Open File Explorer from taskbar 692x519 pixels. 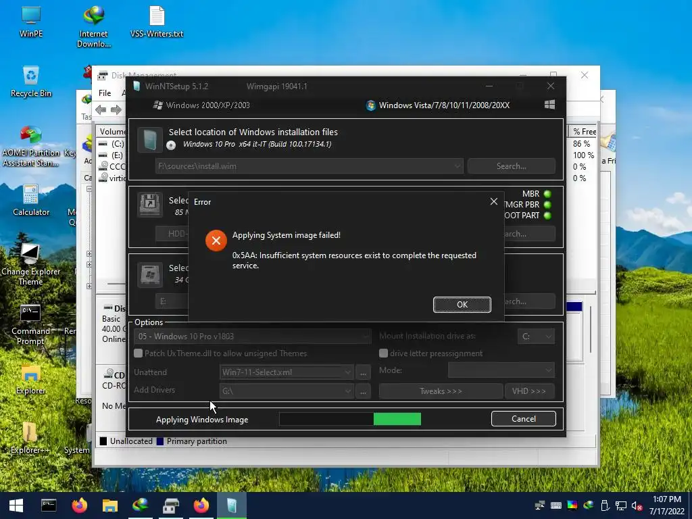pos(110,505)
